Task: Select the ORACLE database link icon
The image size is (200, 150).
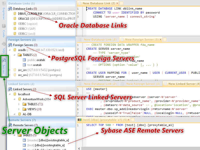Action: pyautogui.click(x=15, y=18)
